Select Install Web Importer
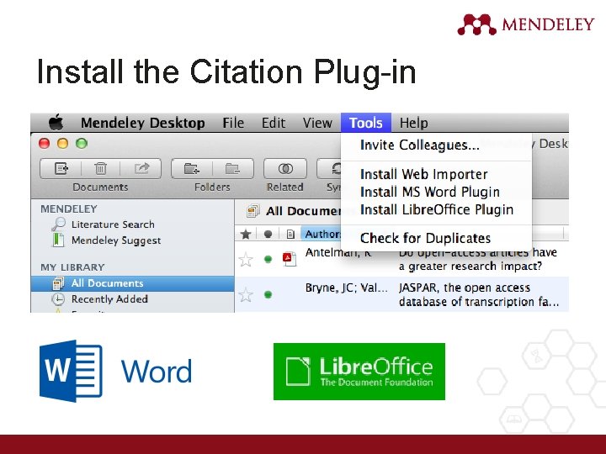The height and width of the screenshot is (454, 606). tap(423, 174)
